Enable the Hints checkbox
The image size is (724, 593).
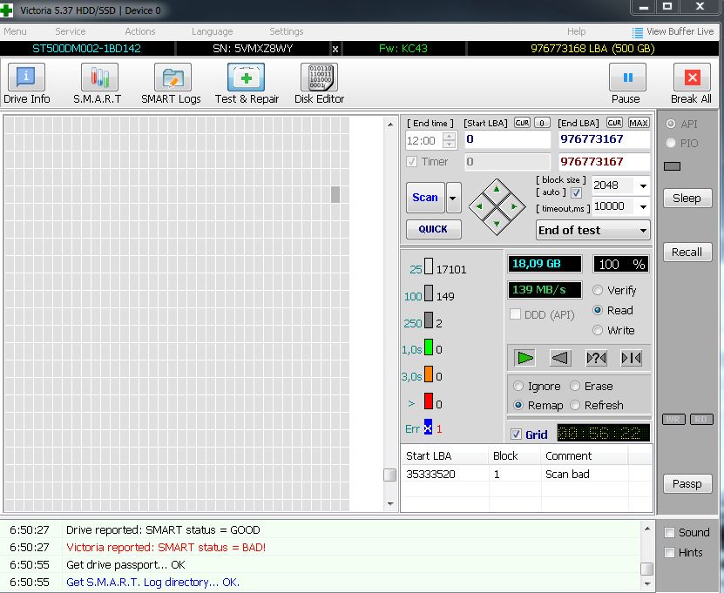click(669, 552)
